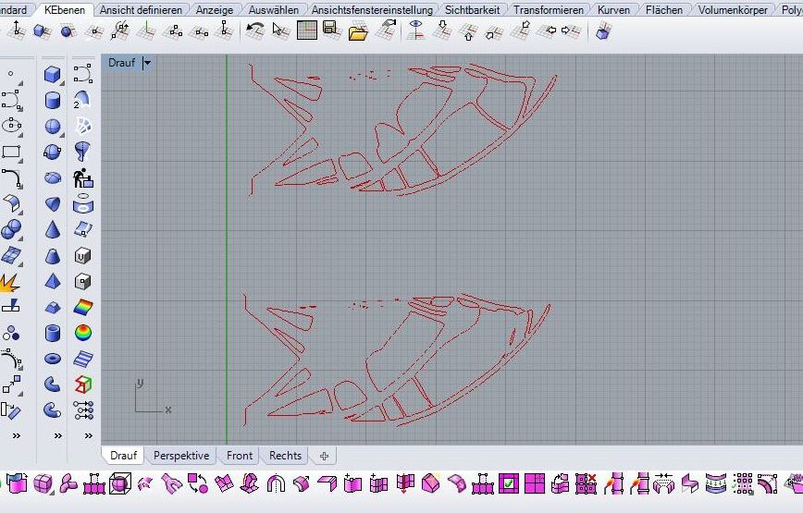Open the Kurven toolbar tab
Image resolution: width=803 pixels, height=513 pixels.
613,10
